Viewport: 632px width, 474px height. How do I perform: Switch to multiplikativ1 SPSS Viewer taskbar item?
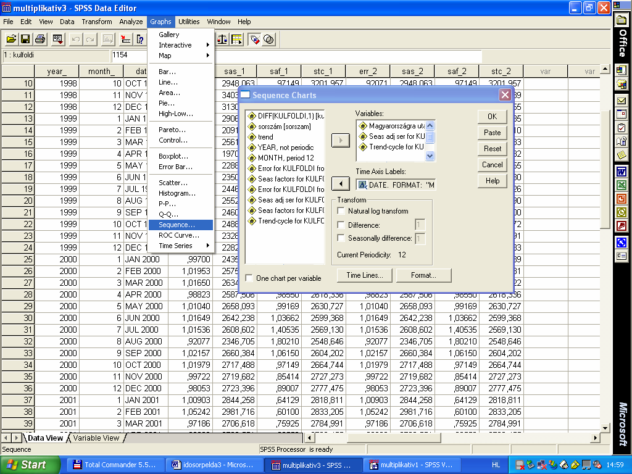pos(410,465)
